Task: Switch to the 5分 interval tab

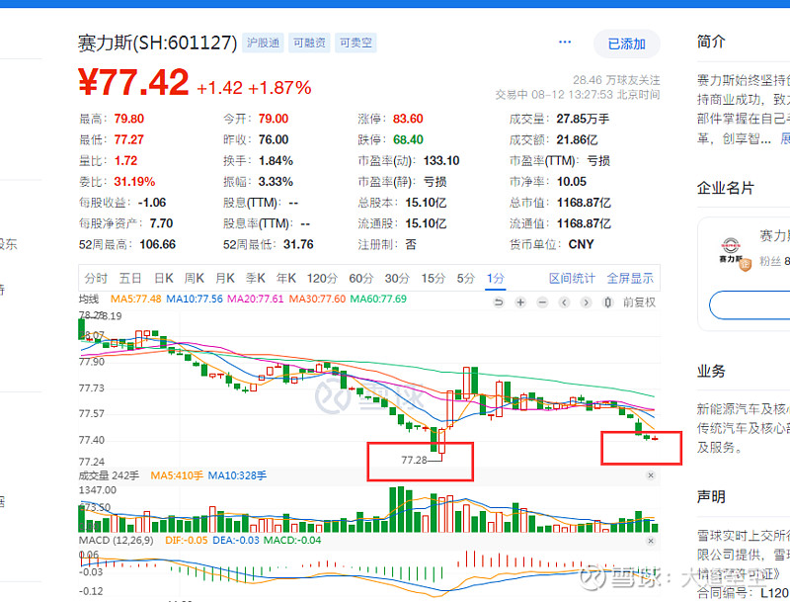Action: pyautogui.click(x=466, y=279)
